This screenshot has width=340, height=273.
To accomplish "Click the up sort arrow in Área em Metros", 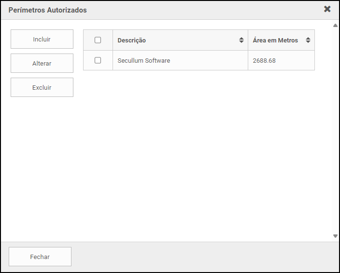I will (308, 39).
